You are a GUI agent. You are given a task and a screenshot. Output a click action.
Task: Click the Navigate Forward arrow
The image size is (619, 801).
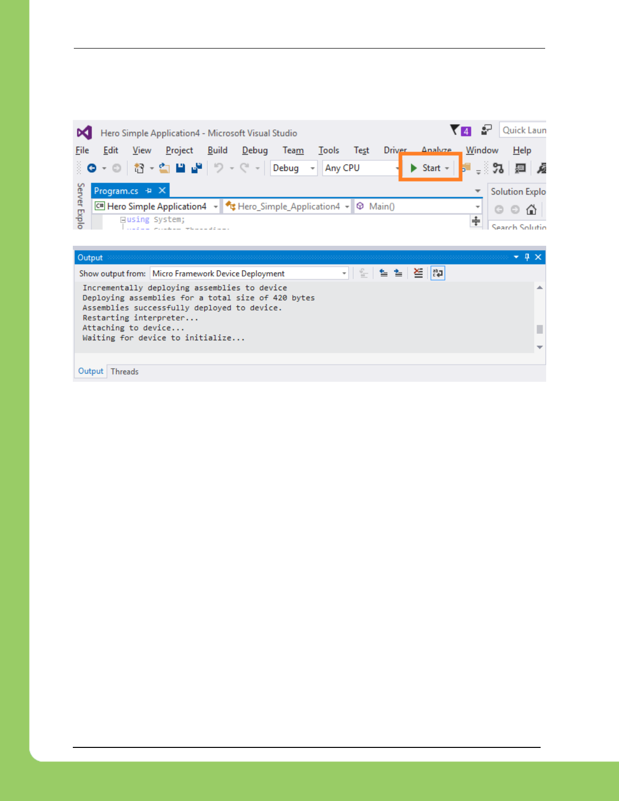coord(117,168)
